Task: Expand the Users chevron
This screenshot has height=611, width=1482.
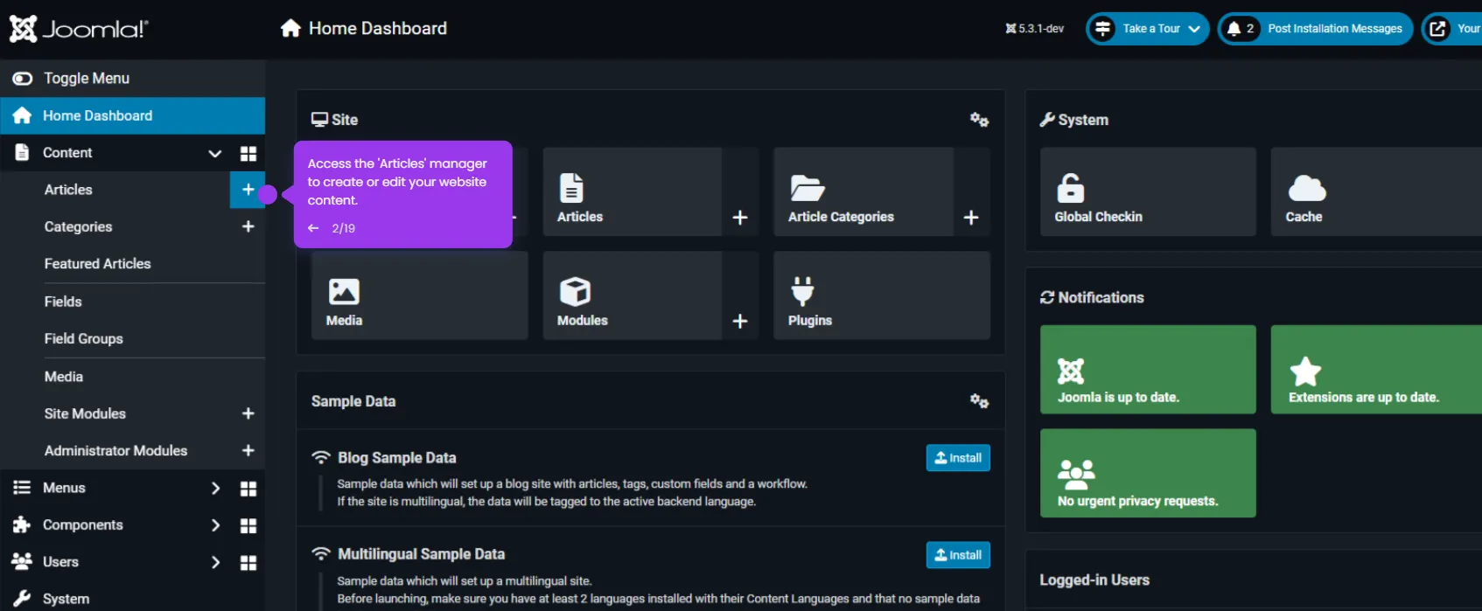Action: click(x=215, y=562)
